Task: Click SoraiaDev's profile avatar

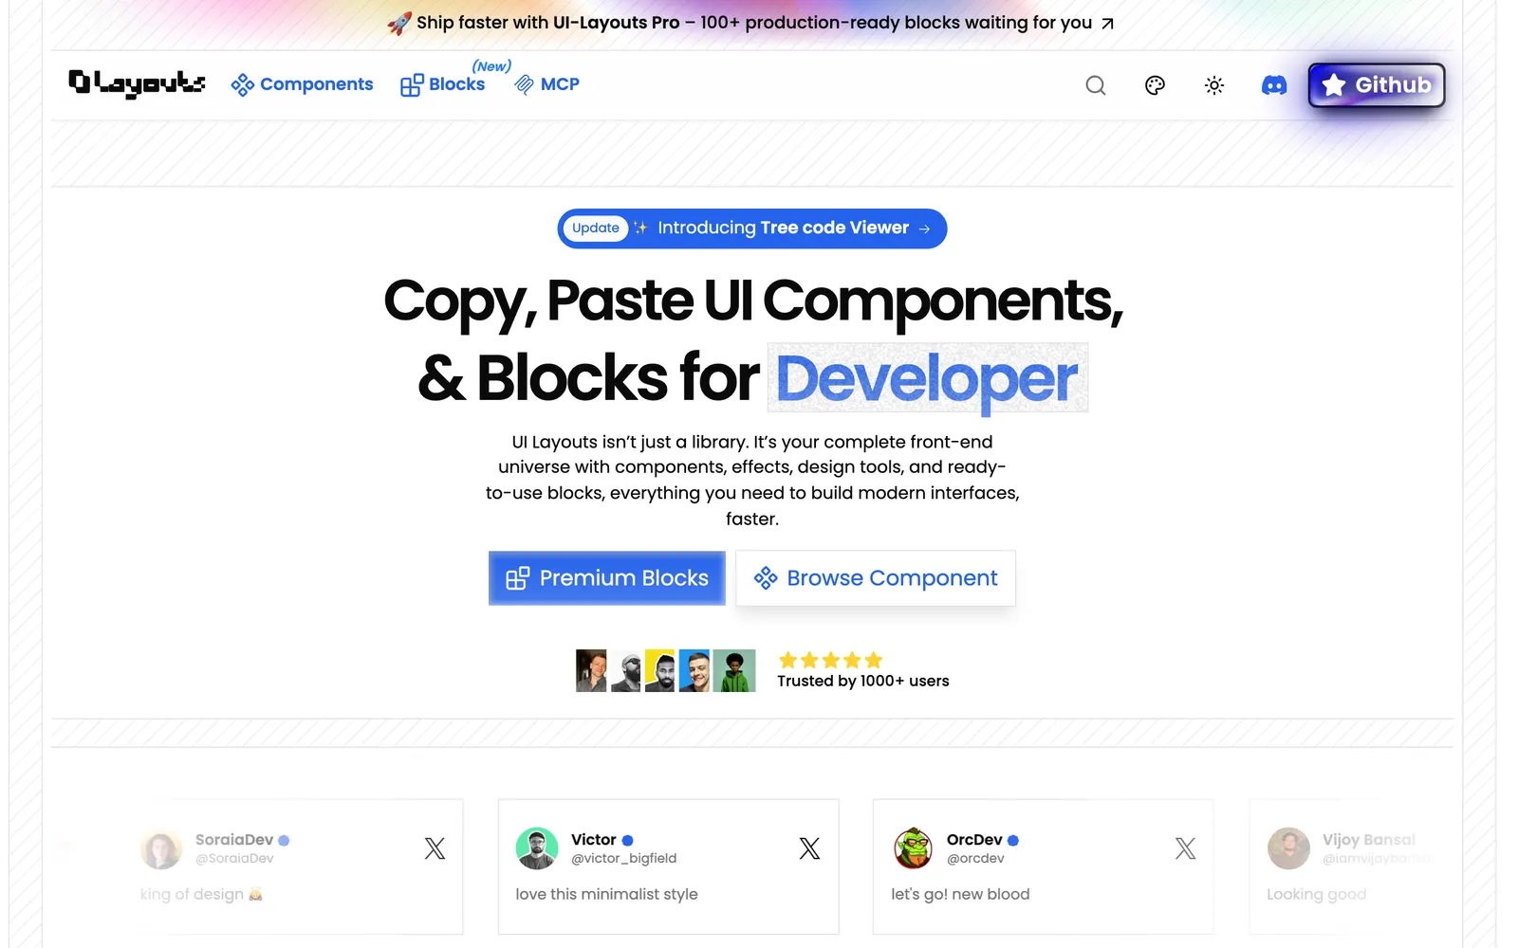Action: pos(161,848)
